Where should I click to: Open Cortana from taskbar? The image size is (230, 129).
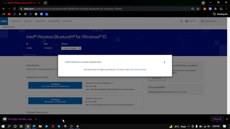[x=15, y=126]
